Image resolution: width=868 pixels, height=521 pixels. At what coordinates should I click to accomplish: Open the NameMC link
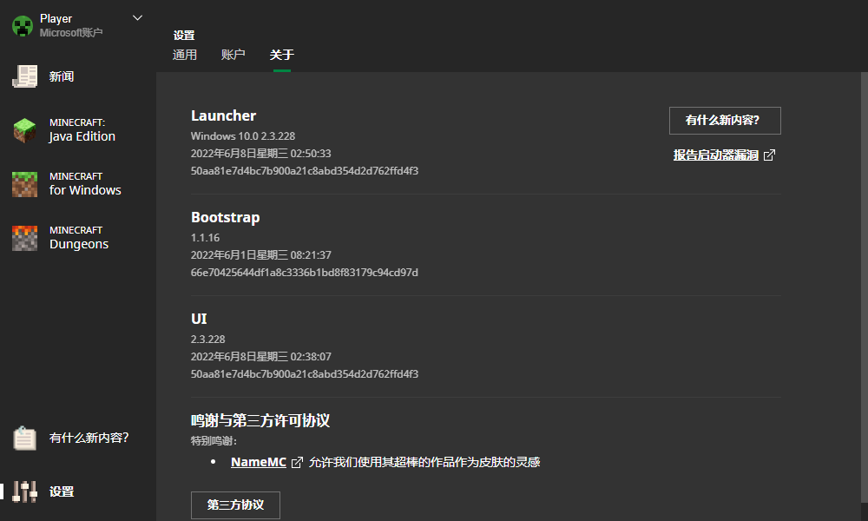tap(259, 462)
